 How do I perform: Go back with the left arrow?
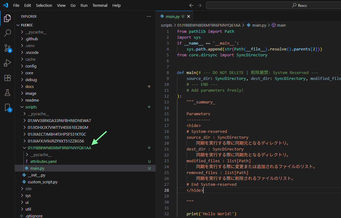[191, 5]
